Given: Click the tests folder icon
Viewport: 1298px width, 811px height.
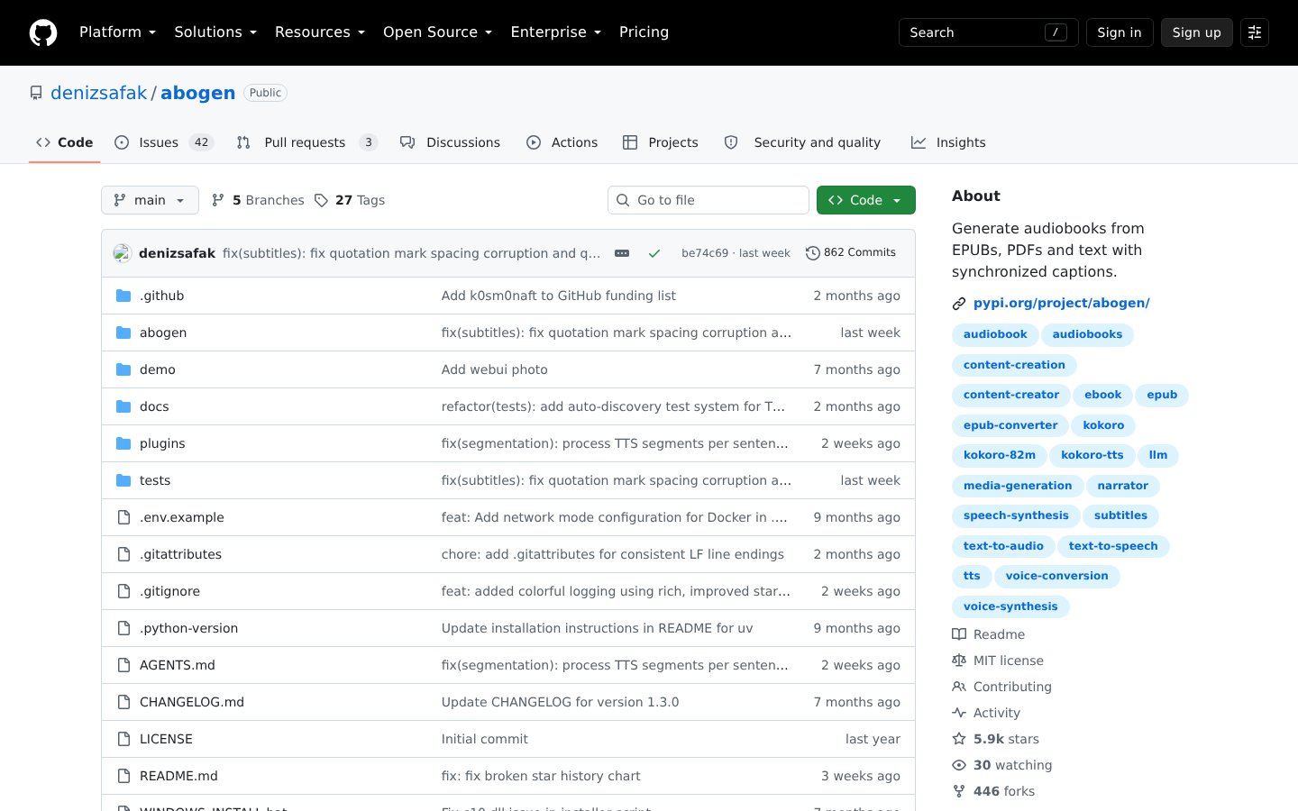Looking at the screenshot, I should tap(123, 480).
